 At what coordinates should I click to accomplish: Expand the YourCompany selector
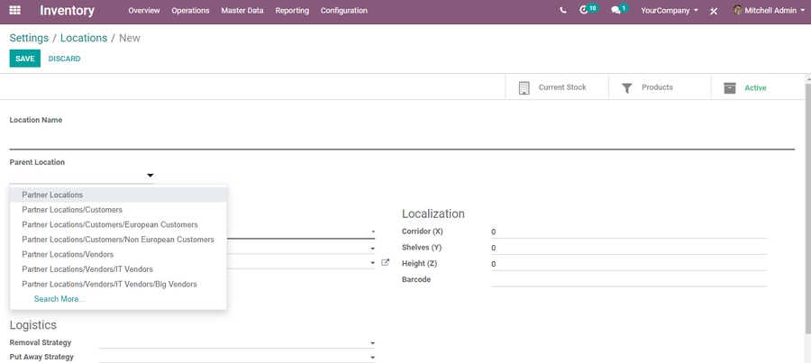coord(669,11)
